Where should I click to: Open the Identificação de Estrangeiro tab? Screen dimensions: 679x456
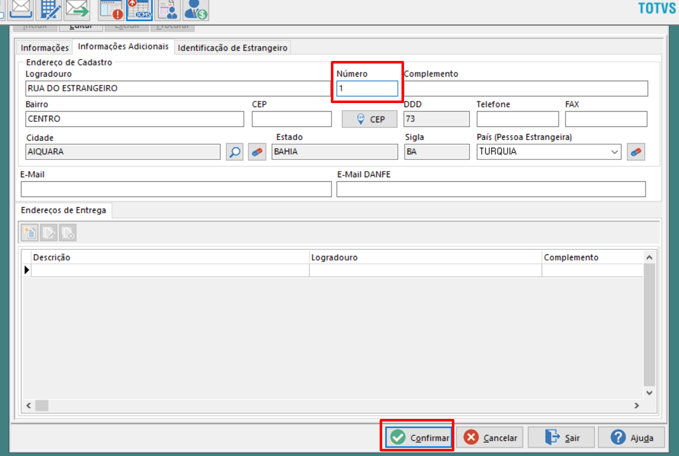coord(232,48)
